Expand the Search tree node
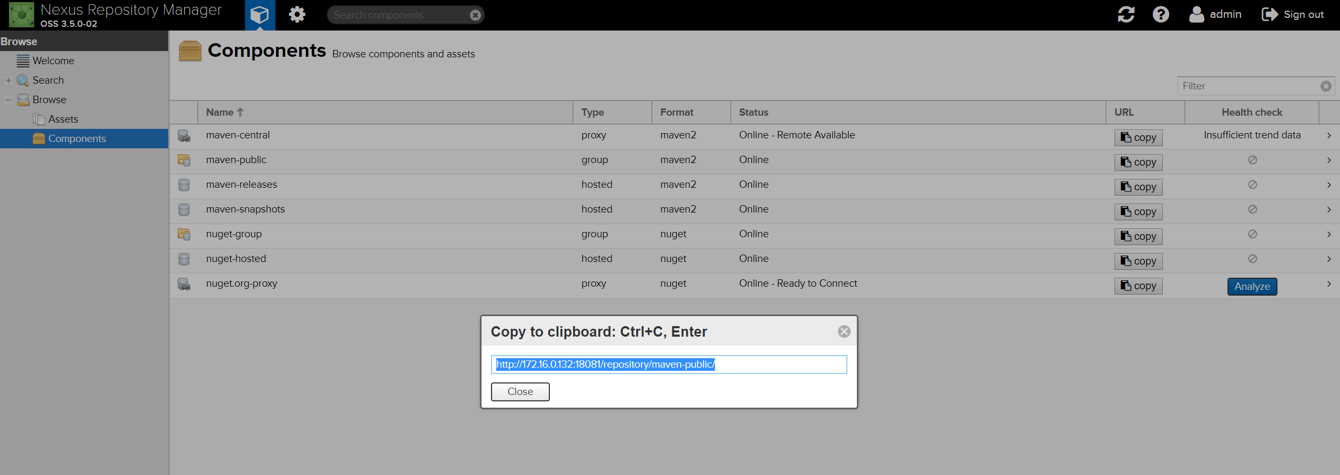The width and height of the screenshot is (1340, 475). 8,80
